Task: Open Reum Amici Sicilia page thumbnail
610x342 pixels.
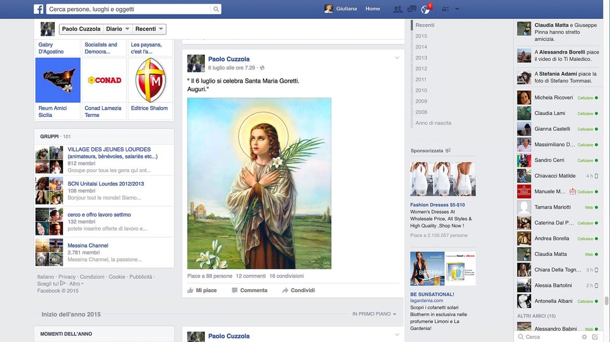Action: (x=58, y=80)
